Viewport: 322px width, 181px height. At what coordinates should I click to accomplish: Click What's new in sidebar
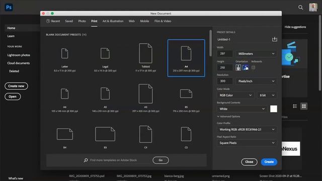(16, 178)
